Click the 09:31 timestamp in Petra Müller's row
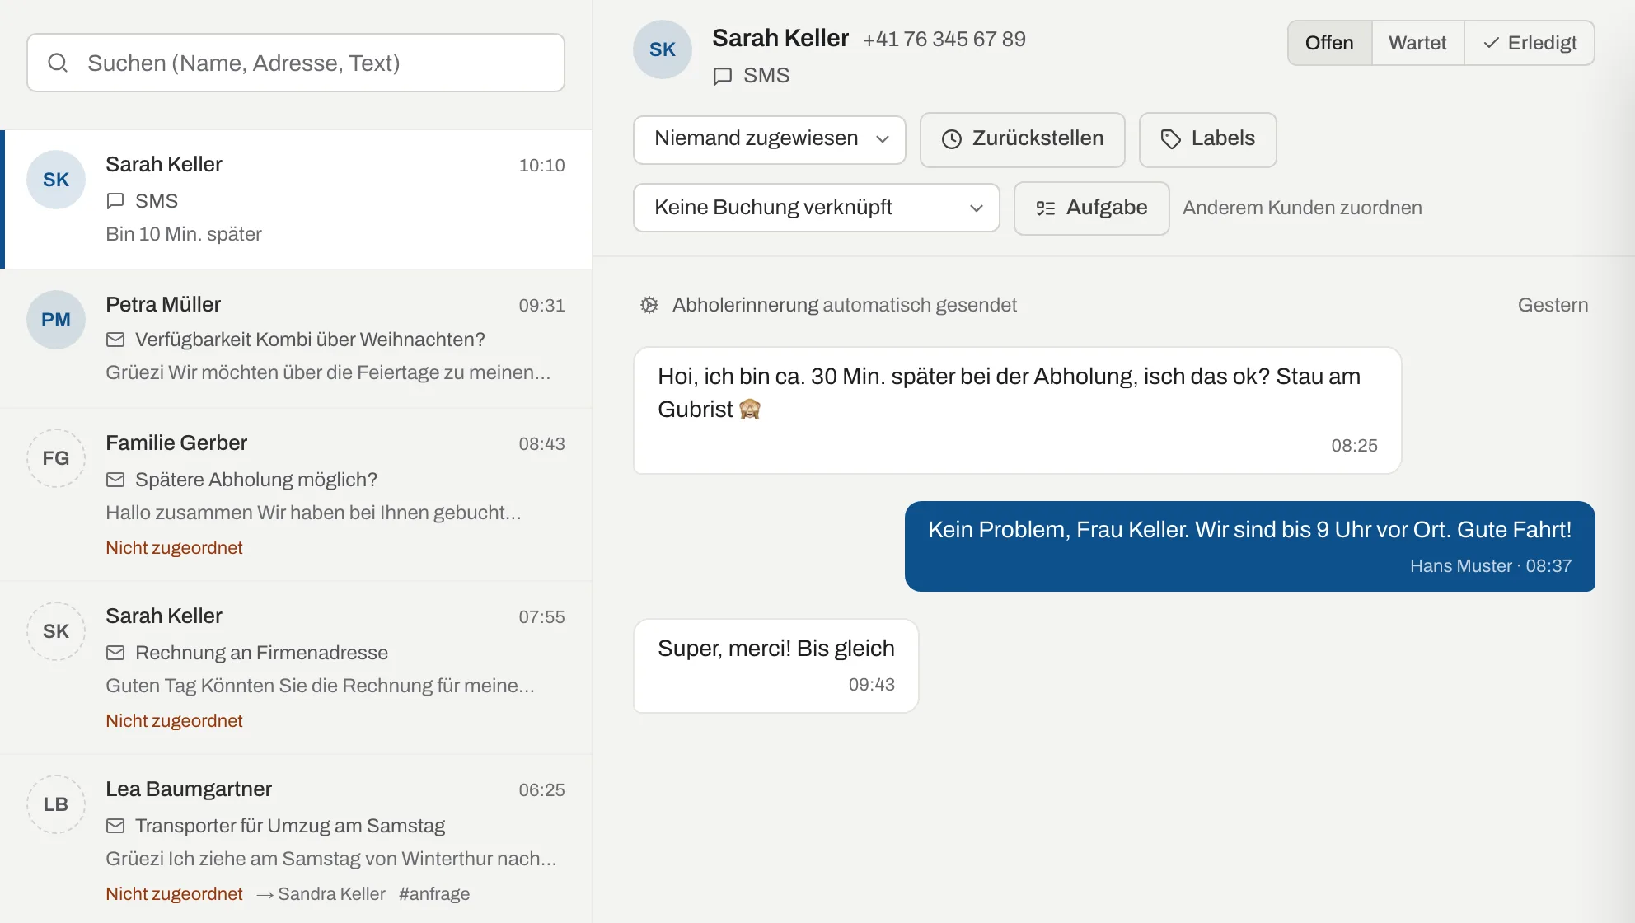Screen dimensions: 1635x923 click(x=541, y=305)
